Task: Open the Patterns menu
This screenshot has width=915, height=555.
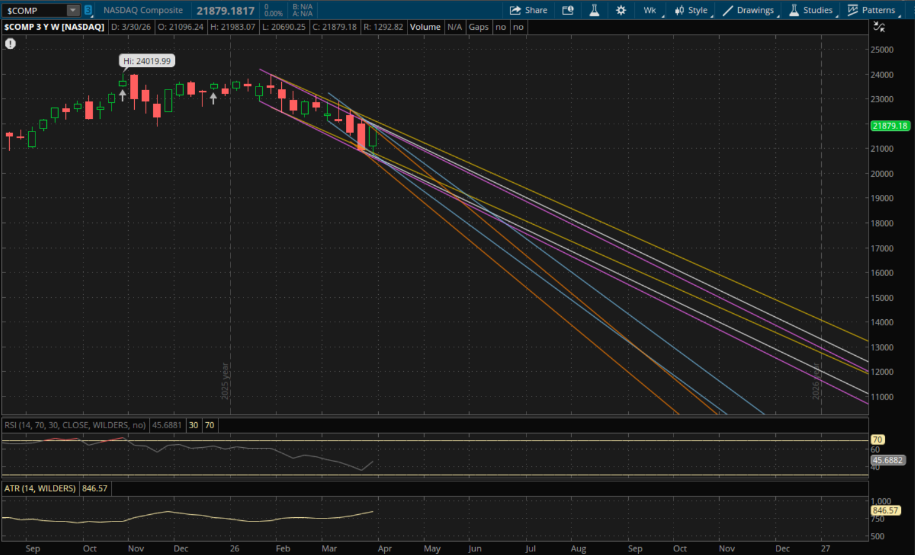Action: tap(872, 10)
